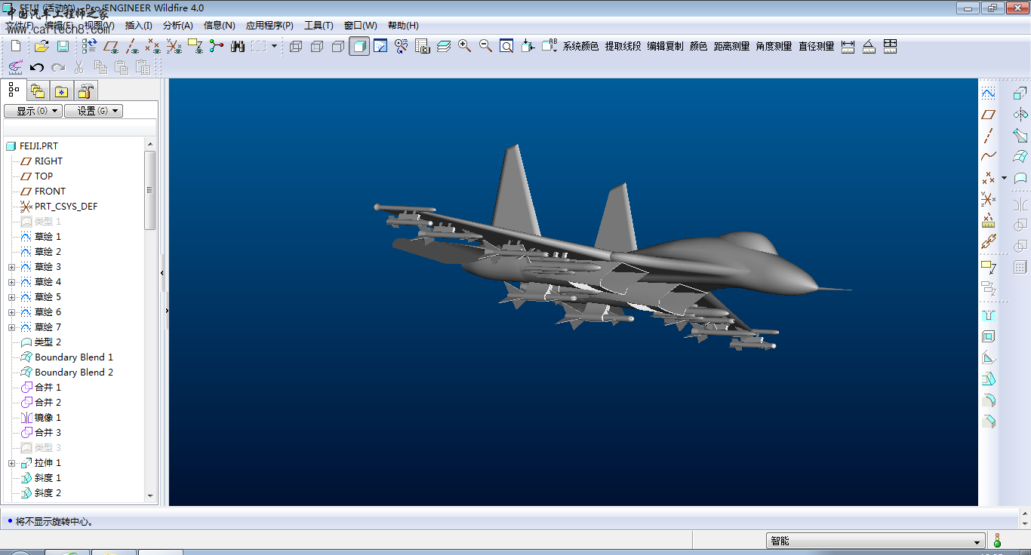Open the 帮助(H) menu
Viewport: 1031px width, 555px height.
click(x=403, y=26)
